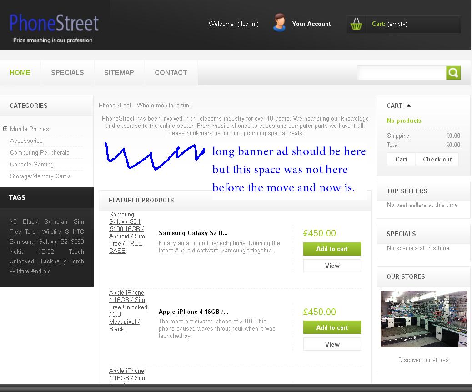Viewport: 472px width, 392px height.
Task: Click the TAGS block heading
Action: click(17, 197)
